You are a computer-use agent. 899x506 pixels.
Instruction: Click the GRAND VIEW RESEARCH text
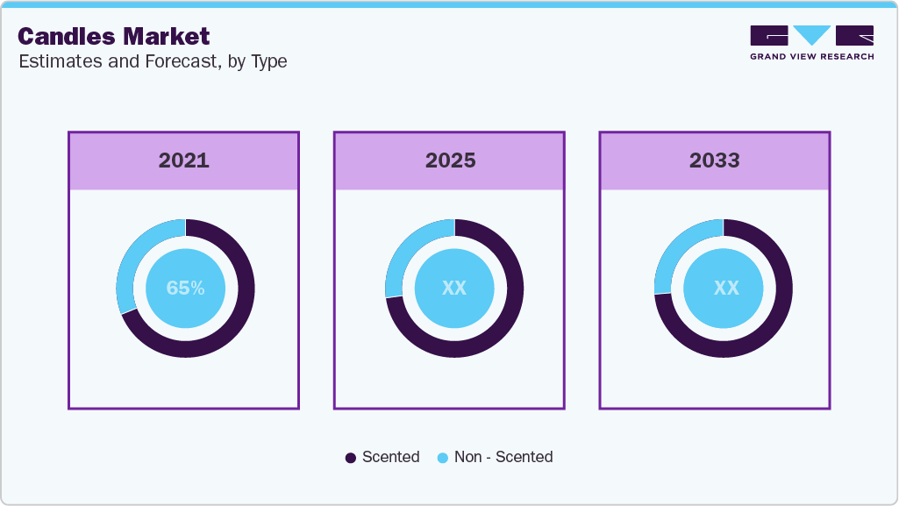[811, 57]
